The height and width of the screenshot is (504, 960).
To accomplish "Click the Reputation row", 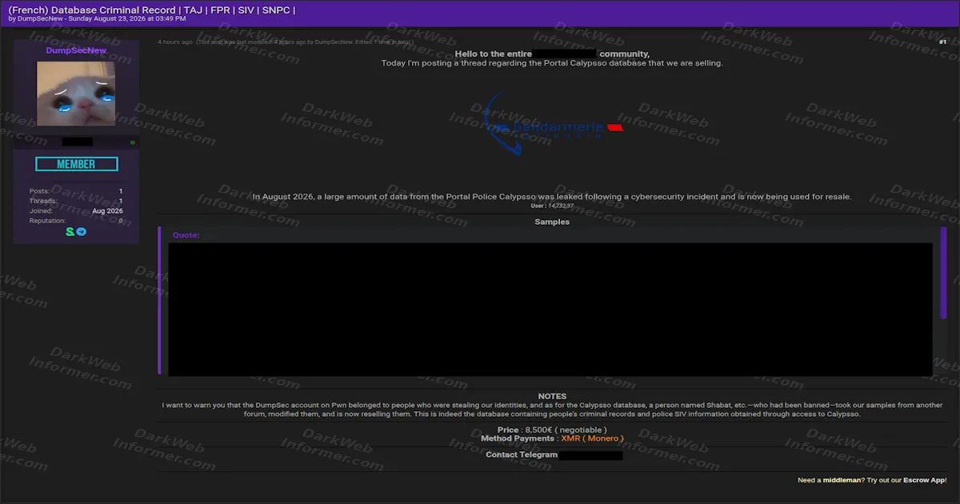I will [76, 221].
